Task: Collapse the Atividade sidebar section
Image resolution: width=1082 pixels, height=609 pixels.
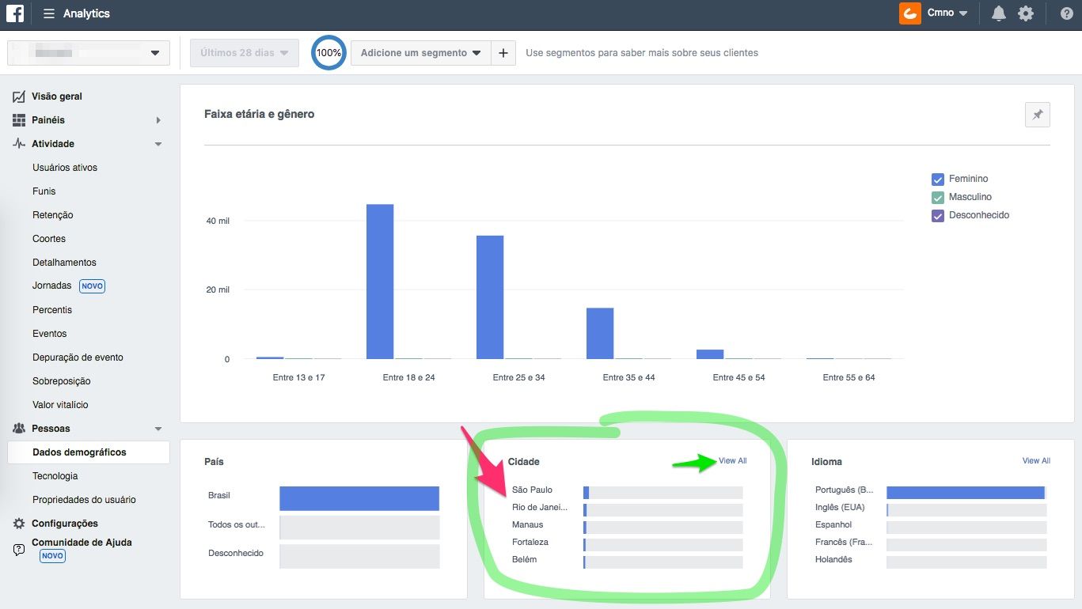Action: click(158, 144)
